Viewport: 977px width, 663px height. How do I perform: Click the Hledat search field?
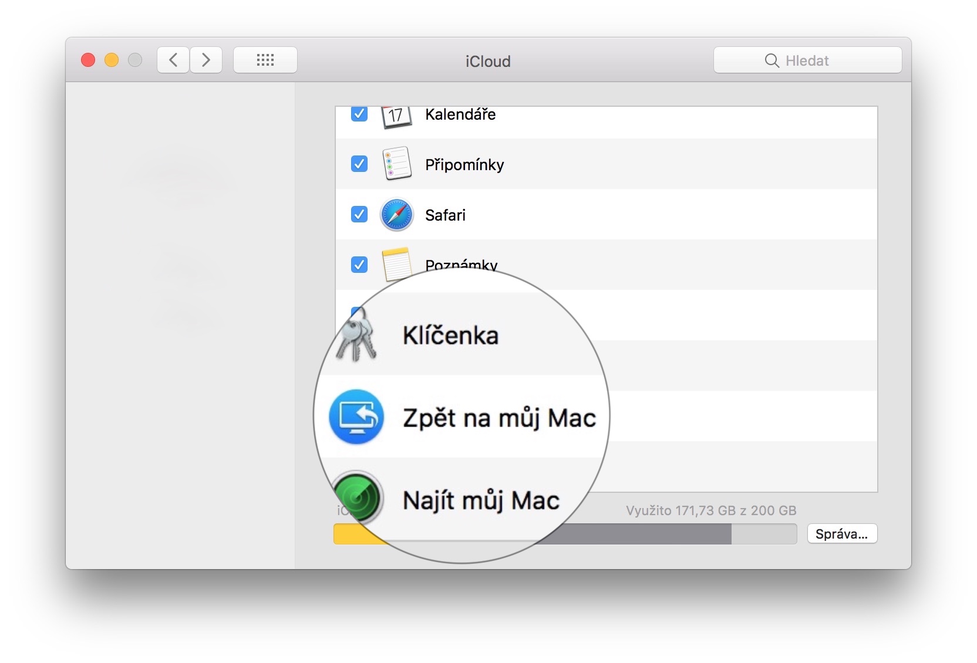click(x=807, y=60)
